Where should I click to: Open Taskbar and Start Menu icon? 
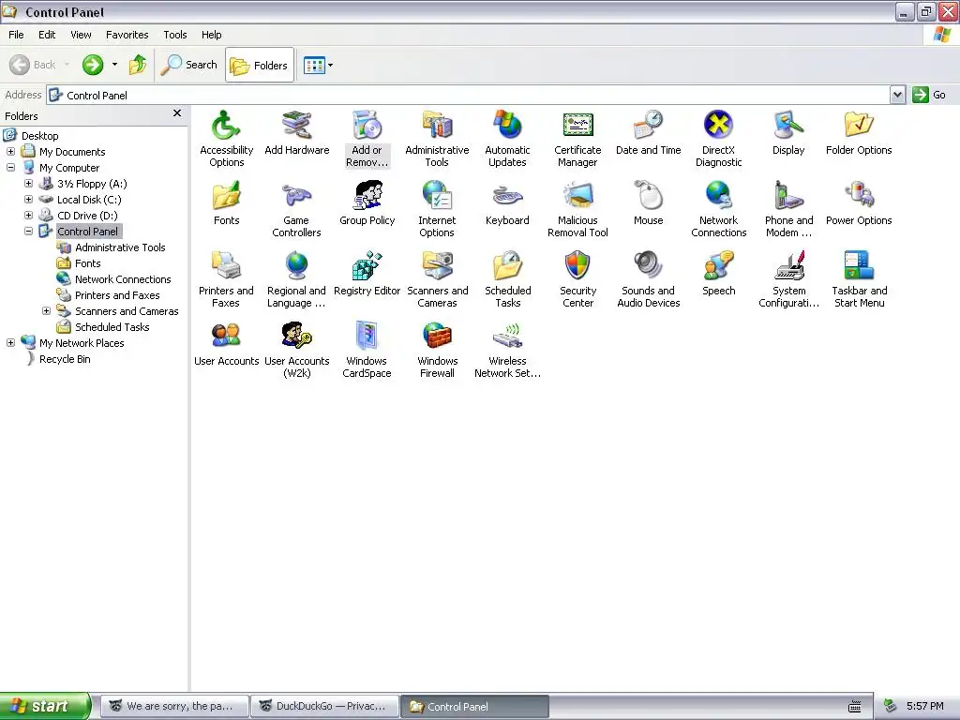(x=859, y=279)
